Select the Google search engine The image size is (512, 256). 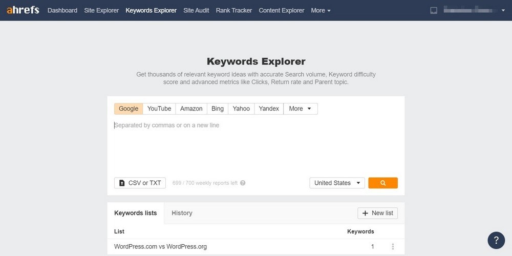pyautogui.click(x=129, y=109)
